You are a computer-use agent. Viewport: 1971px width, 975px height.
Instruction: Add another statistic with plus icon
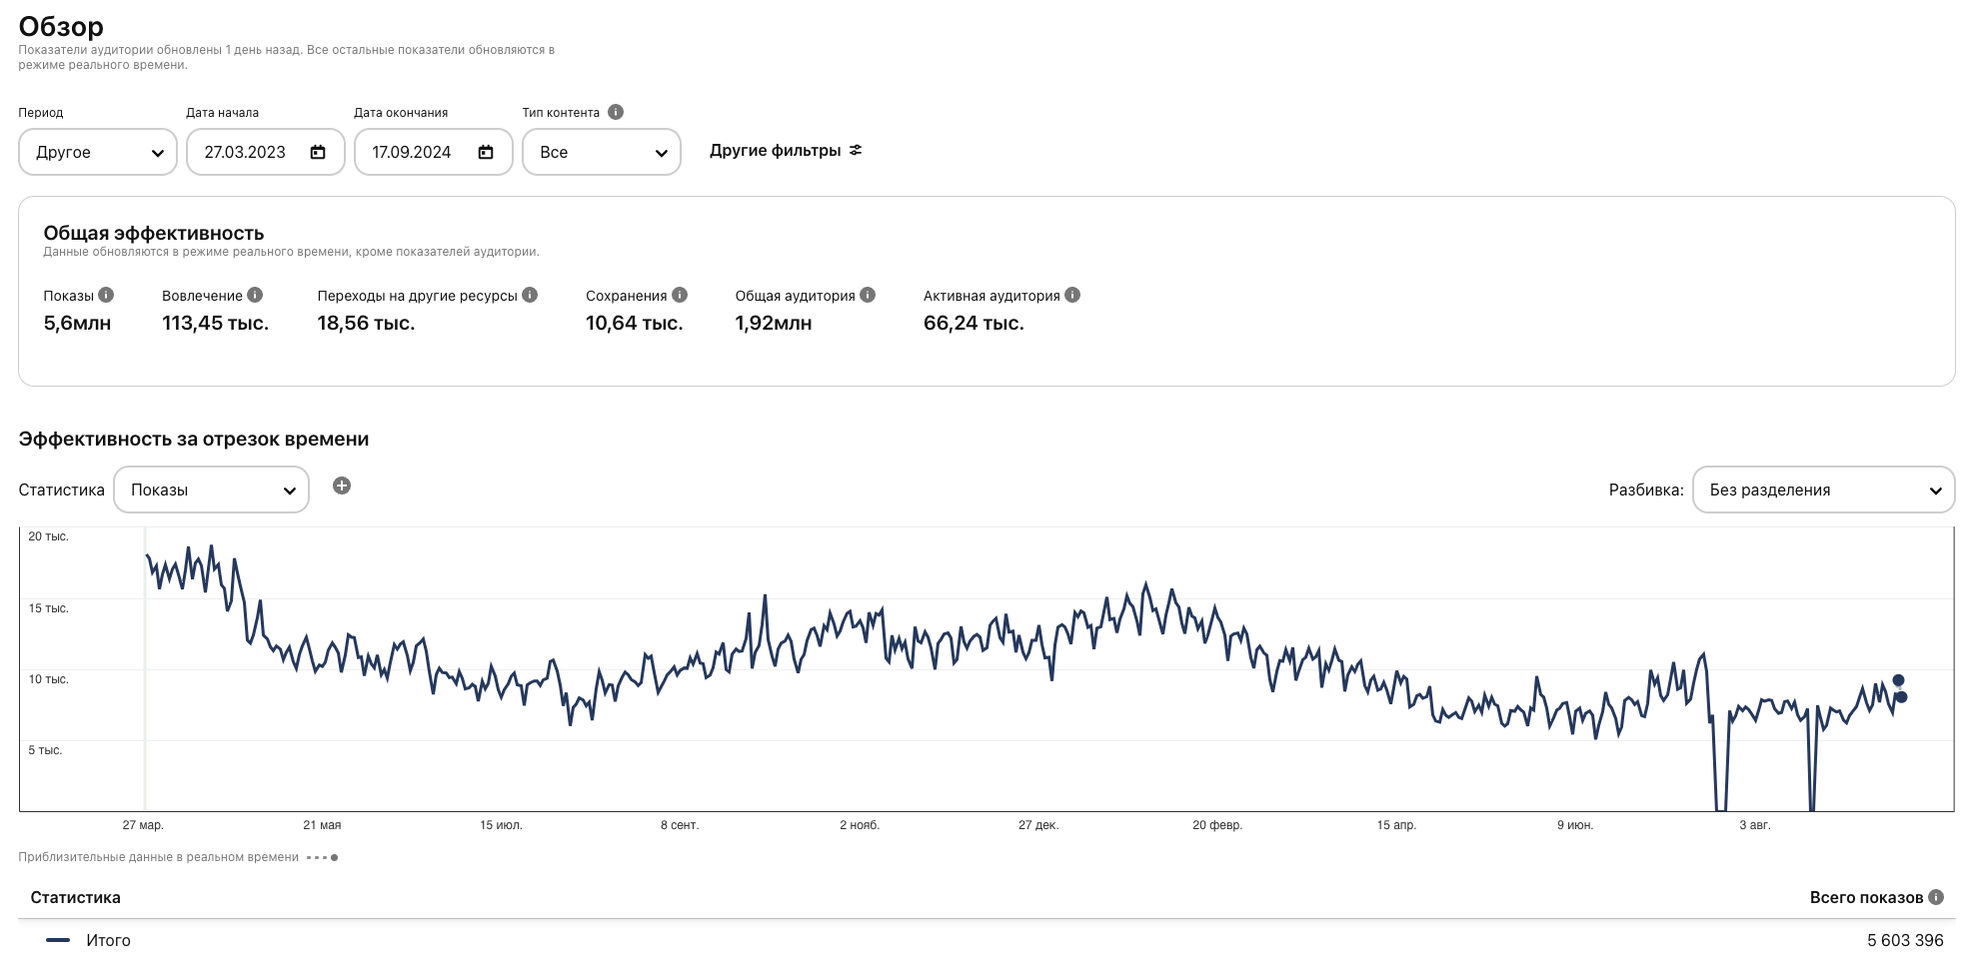coord(342,487)
